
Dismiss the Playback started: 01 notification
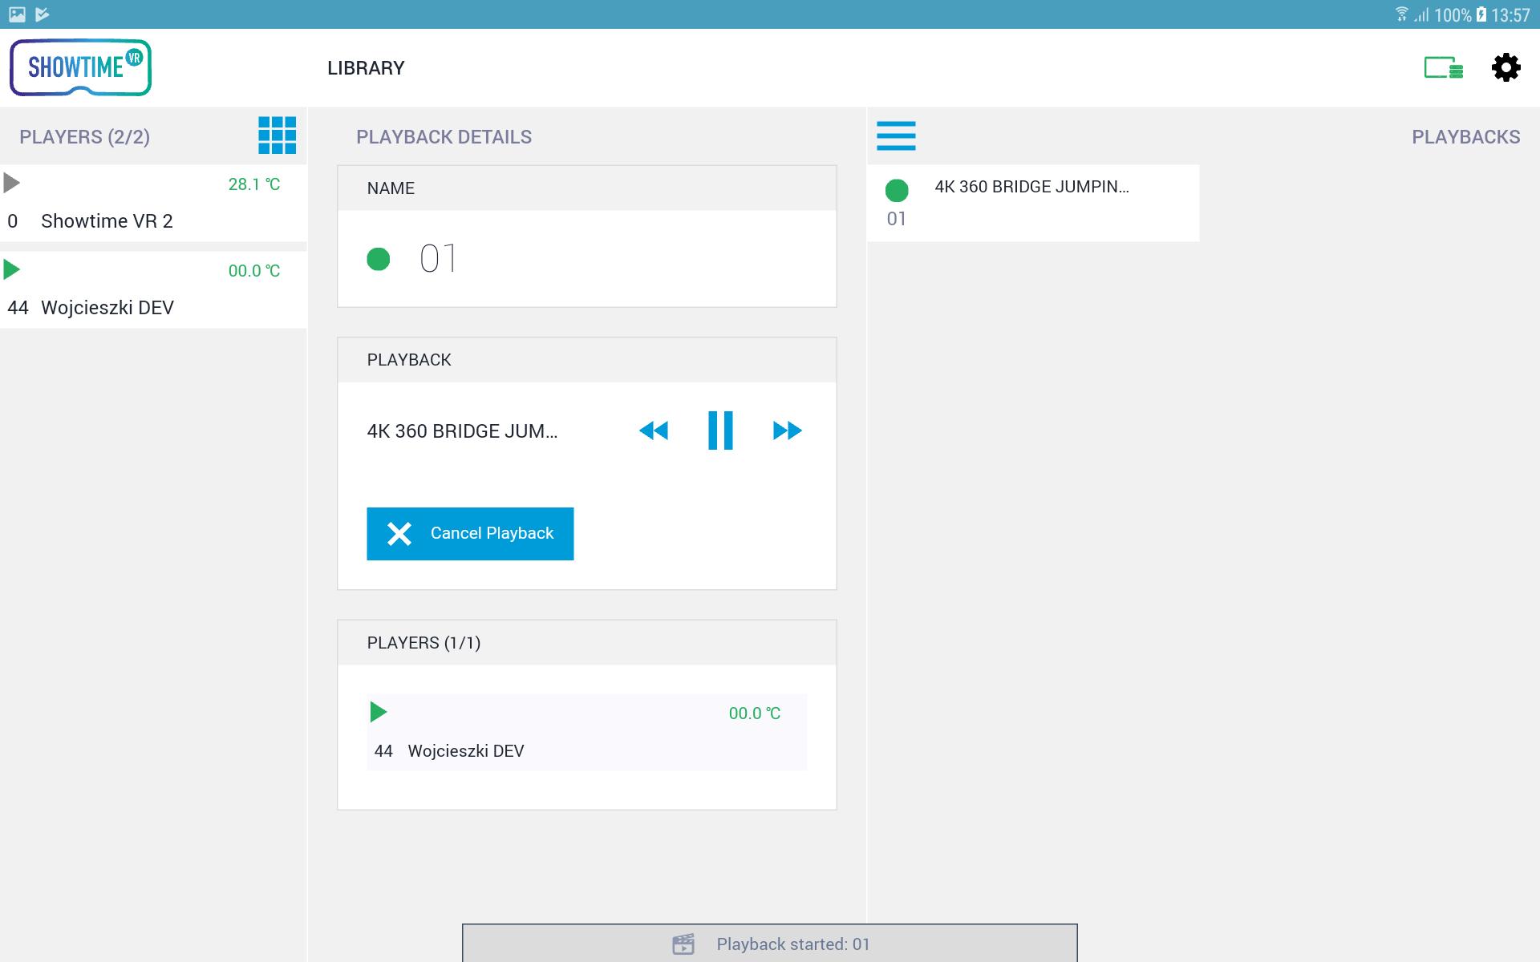point(770,944)
